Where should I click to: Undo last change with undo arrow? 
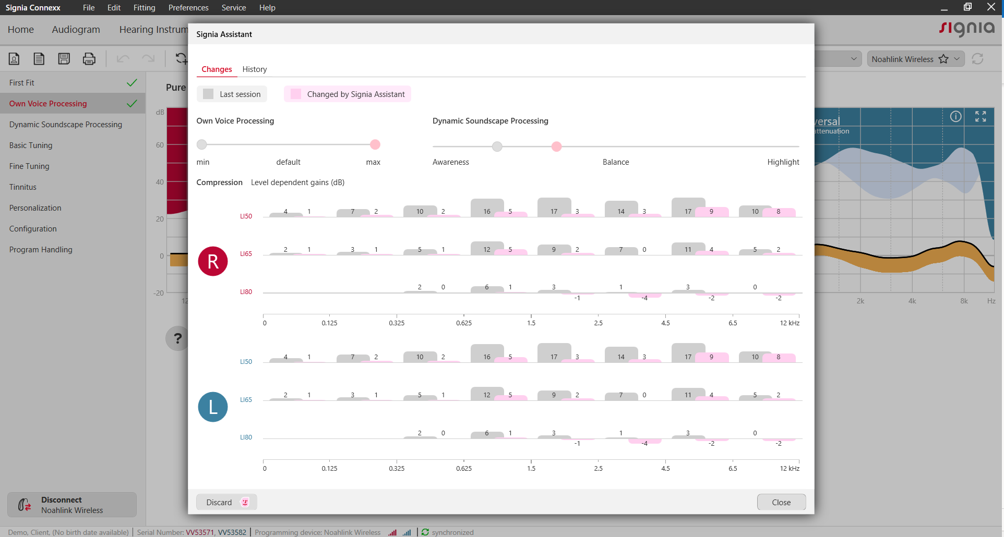123,58
